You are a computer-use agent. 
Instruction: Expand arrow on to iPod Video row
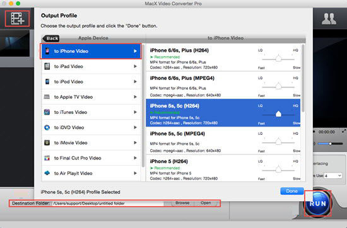click(135, 81)
